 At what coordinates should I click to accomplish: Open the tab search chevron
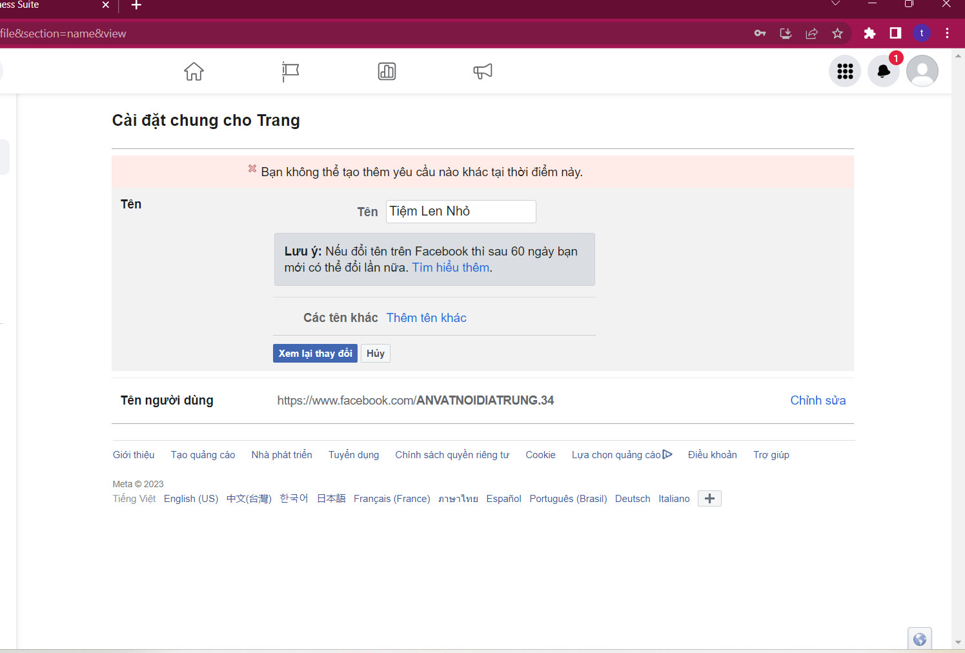click(x=835, y=4)
